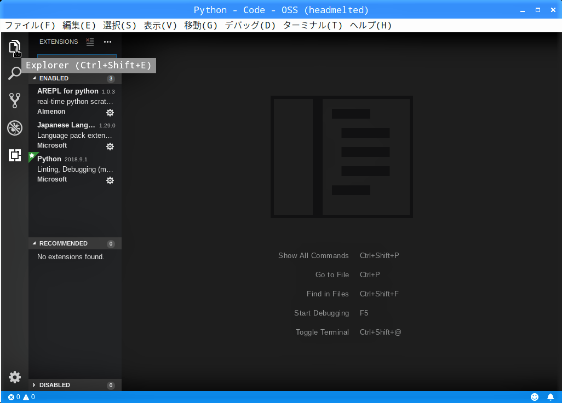Maximize the Code - OSS window

[538, 10]
